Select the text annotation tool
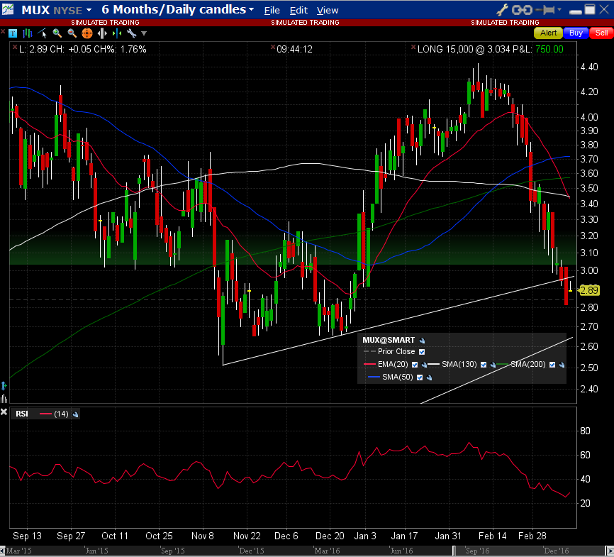 (12, 33)
